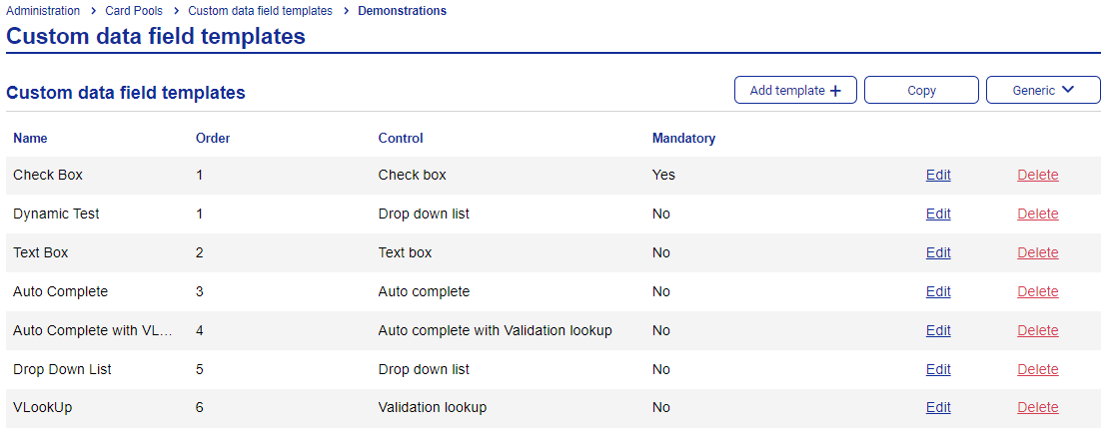Click order value '4' cell
The width and height of the screenshot is (1108, 433).
199,330
